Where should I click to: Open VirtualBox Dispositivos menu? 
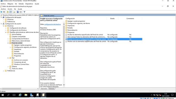29,4
